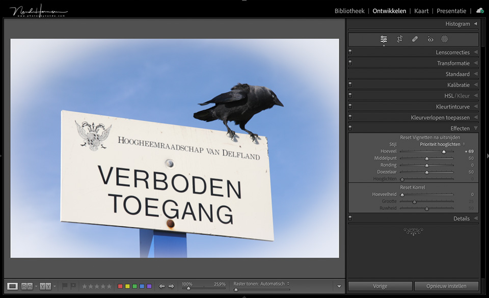Image resolution: width=489 pixels, height=298 pixels.
Task: Set rating to three stars
Action: [97, 286]
